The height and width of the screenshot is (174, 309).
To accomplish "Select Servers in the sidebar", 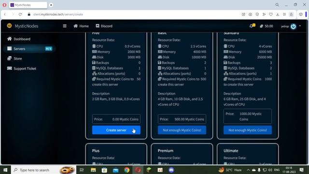I will (x=29, y=48).
